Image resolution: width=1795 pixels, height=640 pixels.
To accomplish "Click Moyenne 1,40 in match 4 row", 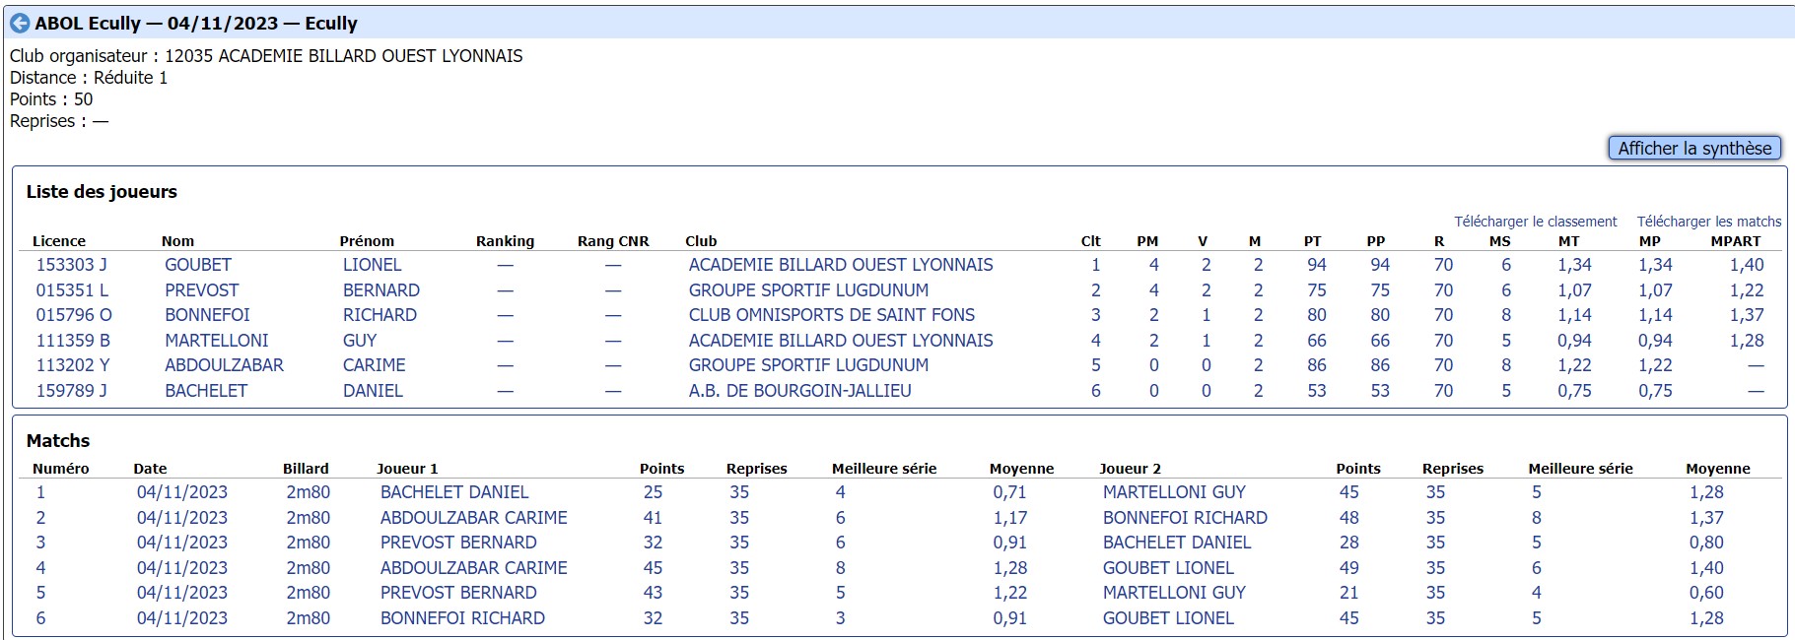I will 1706,568.
